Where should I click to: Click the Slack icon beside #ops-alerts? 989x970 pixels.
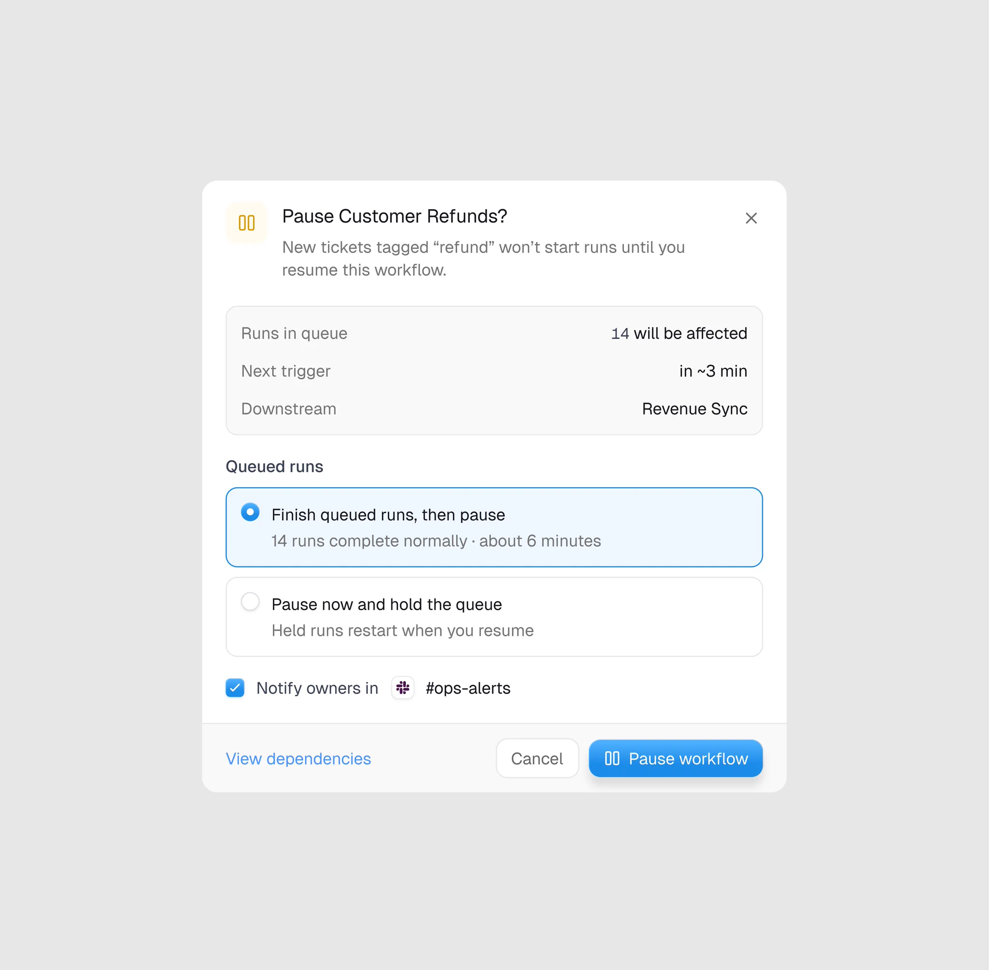click(x=403, y=688)
